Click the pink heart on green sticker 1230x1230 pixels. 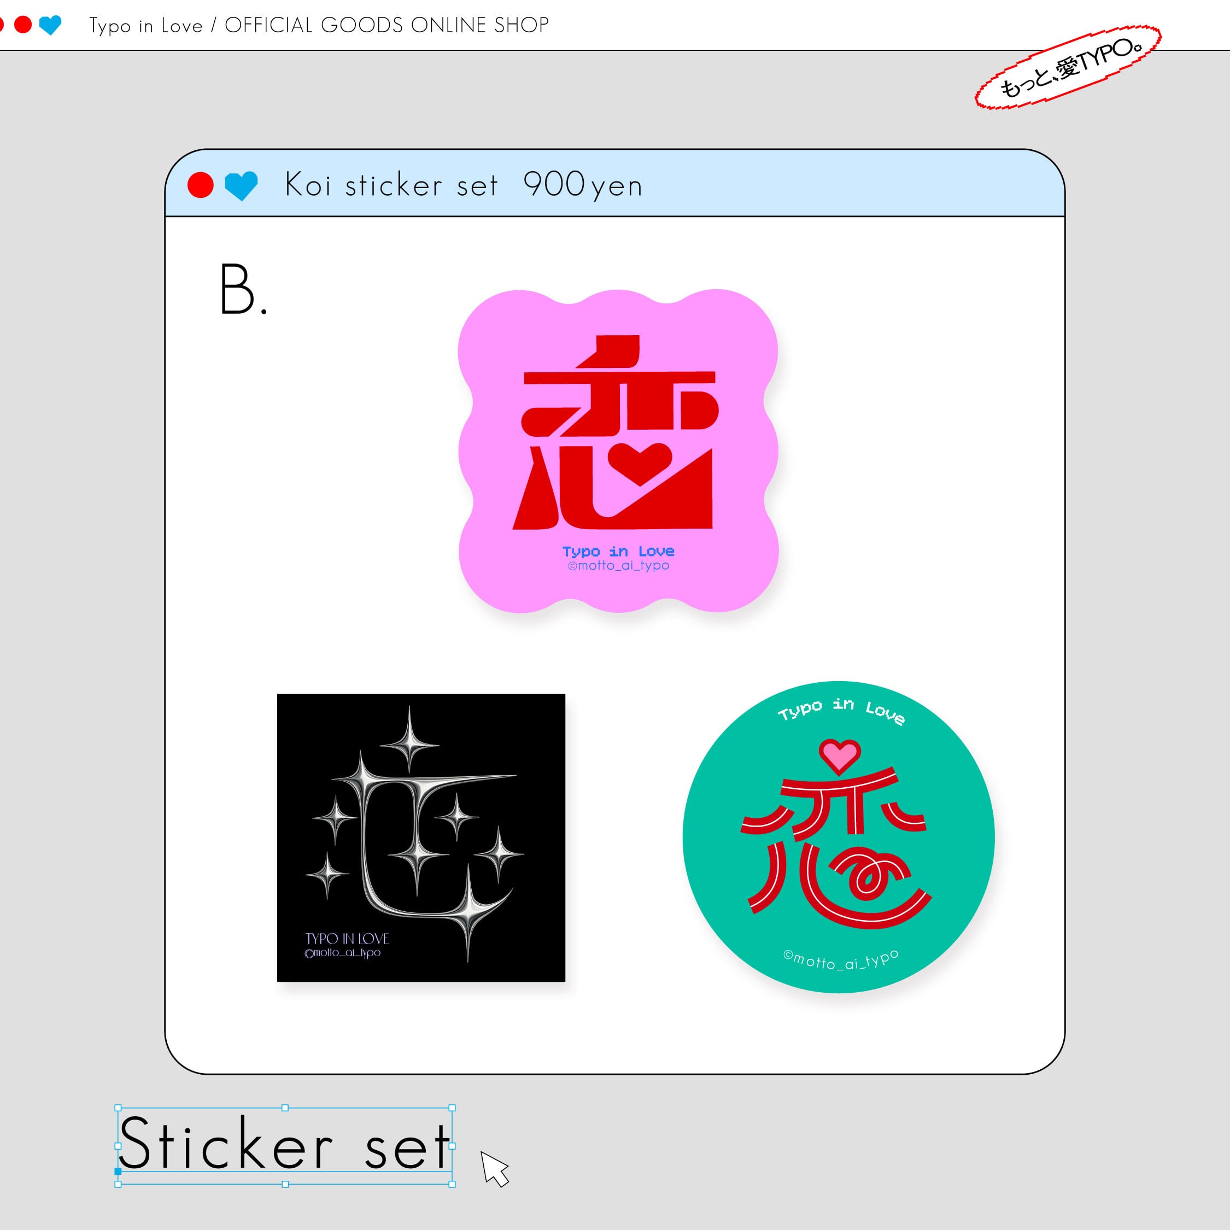point(839,755)
